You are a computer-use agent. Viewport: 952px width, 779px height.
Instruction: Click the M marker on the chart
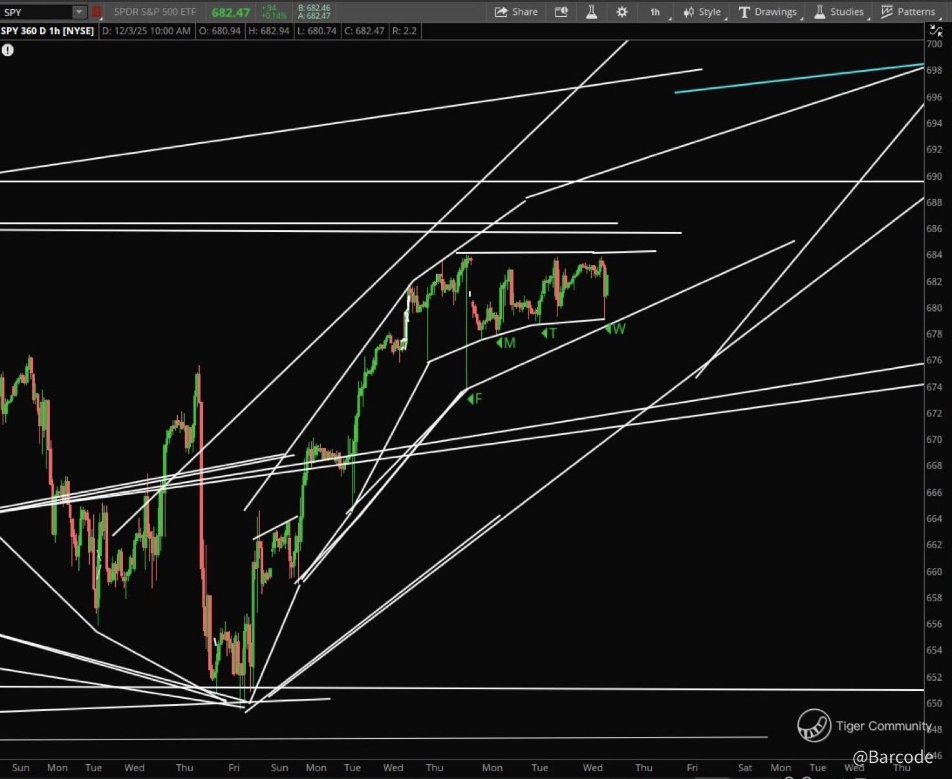pos(506,343)
